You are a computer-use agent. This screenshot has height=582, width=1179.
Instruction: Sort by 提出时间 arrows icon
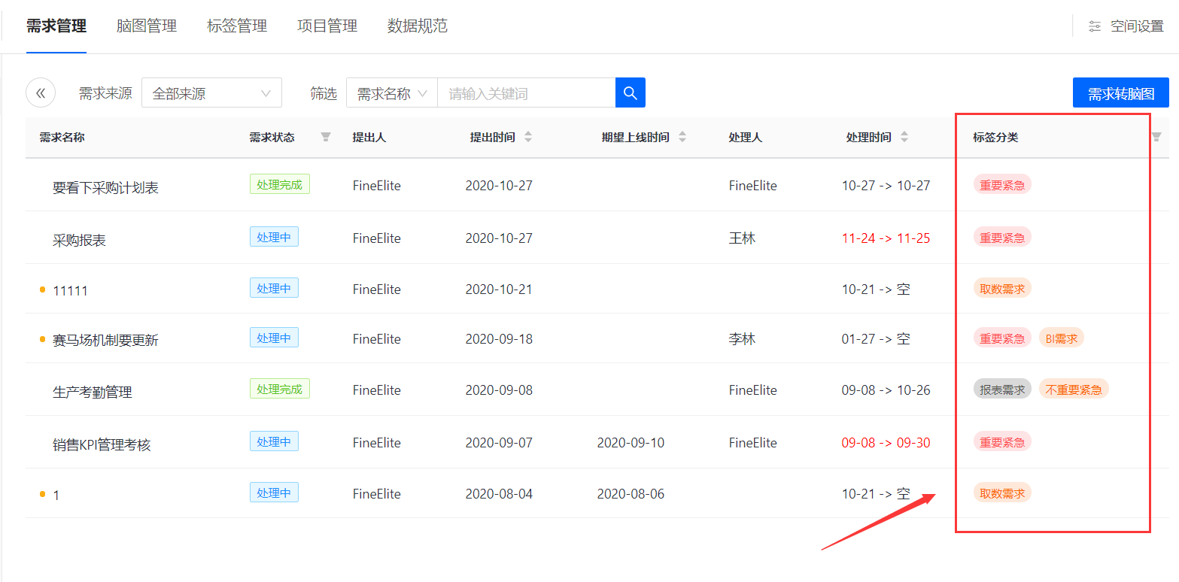pyautogui.click(x=528, y=137)
